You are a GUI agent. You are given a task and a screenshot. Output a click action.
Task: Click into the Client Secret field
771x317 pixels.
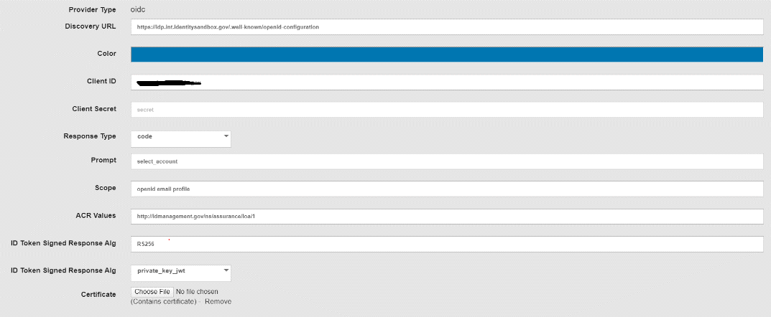coord(445,110)
